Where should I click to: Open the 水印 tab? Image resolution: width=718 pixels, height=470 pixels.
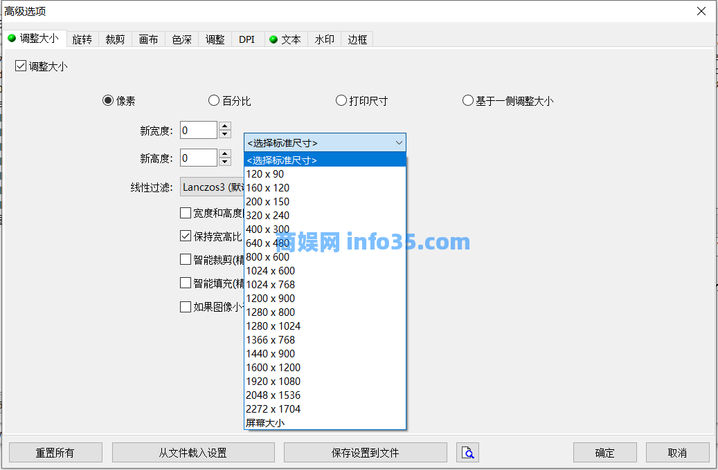coord(324,39)
